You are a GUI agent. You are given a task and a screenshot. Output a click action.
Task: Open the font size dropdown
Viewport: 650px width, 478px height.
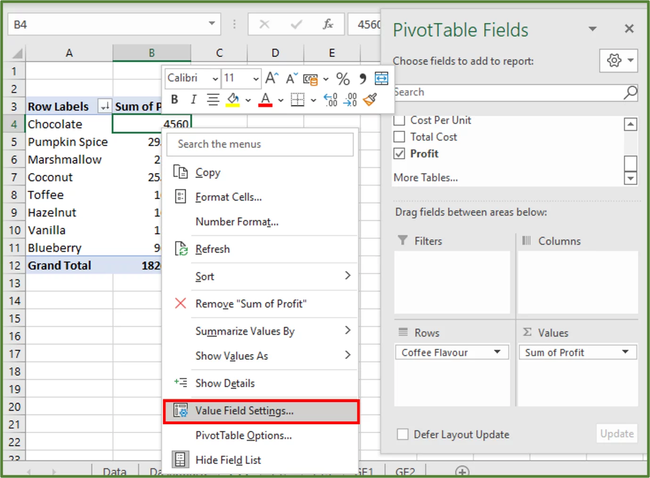[x=256, y=79]
